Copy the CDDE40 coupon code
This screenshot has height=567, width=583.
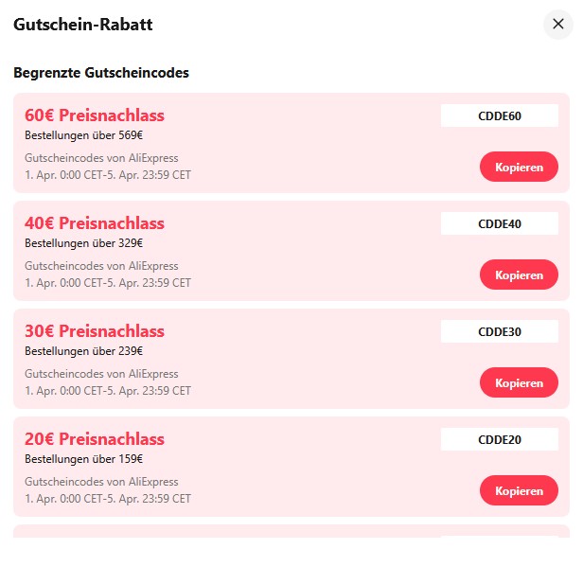519,275
